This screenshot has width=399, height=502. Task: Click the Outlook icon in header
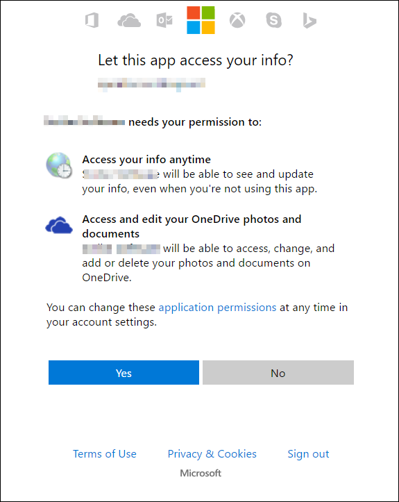point(164,21)
